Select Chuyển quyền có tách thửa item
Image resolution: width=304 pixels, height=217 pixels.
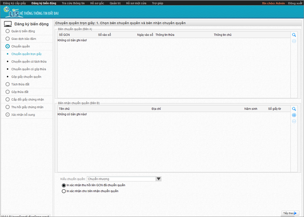pyautogui.click(x=28, y=61)
